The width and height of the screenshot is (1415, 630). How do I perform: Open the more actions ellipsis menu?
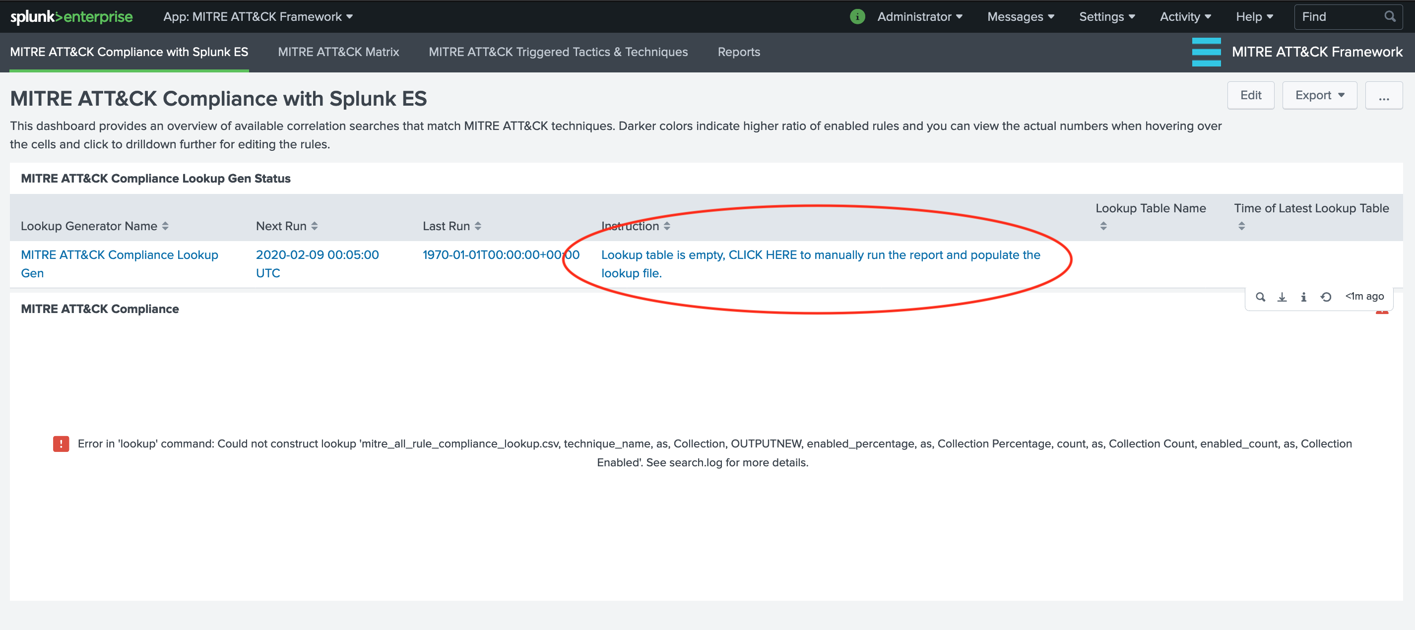[x=1384, y=95]
